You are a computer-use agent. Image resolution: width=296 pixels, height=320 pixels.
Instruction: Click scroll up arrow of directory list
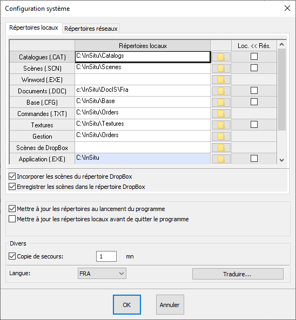tap(282, 44)
